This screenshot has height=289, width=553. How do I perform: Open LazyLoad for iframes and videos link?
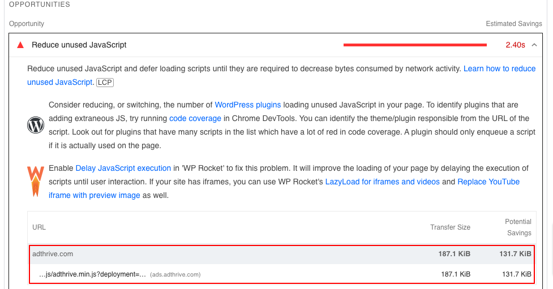tap(382, 182)
